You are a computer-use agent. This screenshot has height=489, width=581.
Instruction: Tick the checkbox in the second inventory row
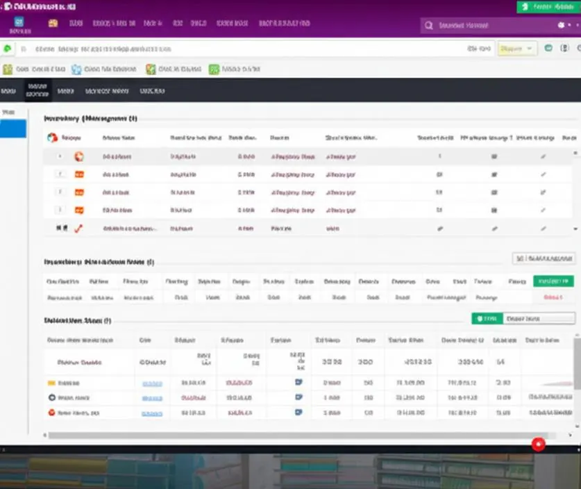point(60,174)
